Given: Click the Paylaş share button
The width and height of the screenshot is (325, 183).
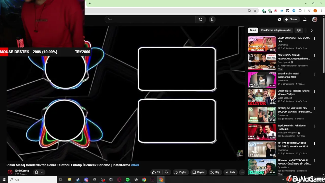Looking at the screenshot, I should pyautogui.click(x=180, y=172).
